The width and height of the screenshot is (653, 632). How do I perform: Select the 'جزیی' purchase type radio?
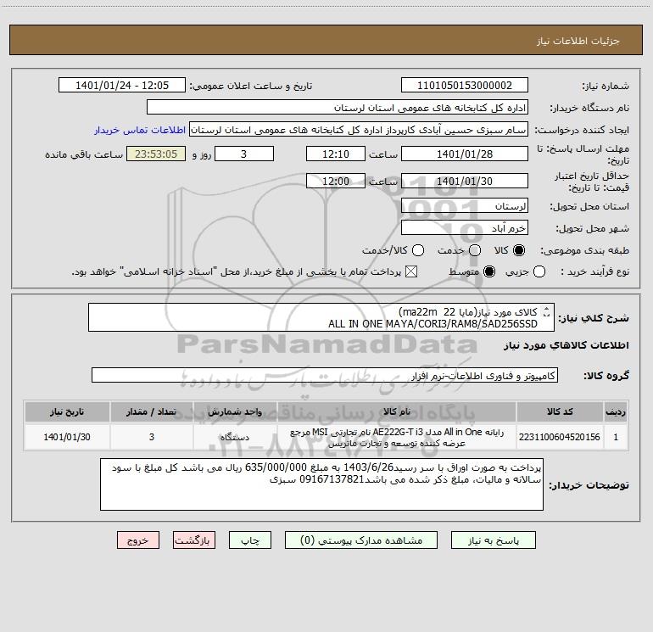539,271
